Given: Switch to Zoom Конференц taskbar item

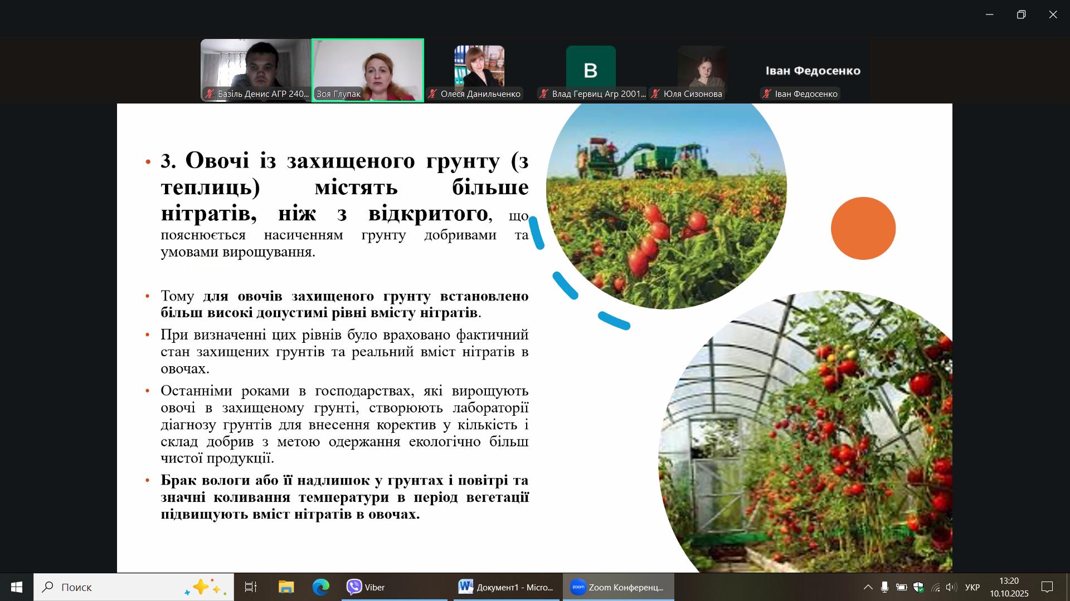Looking at the screenshot, I should coord(618,587).
